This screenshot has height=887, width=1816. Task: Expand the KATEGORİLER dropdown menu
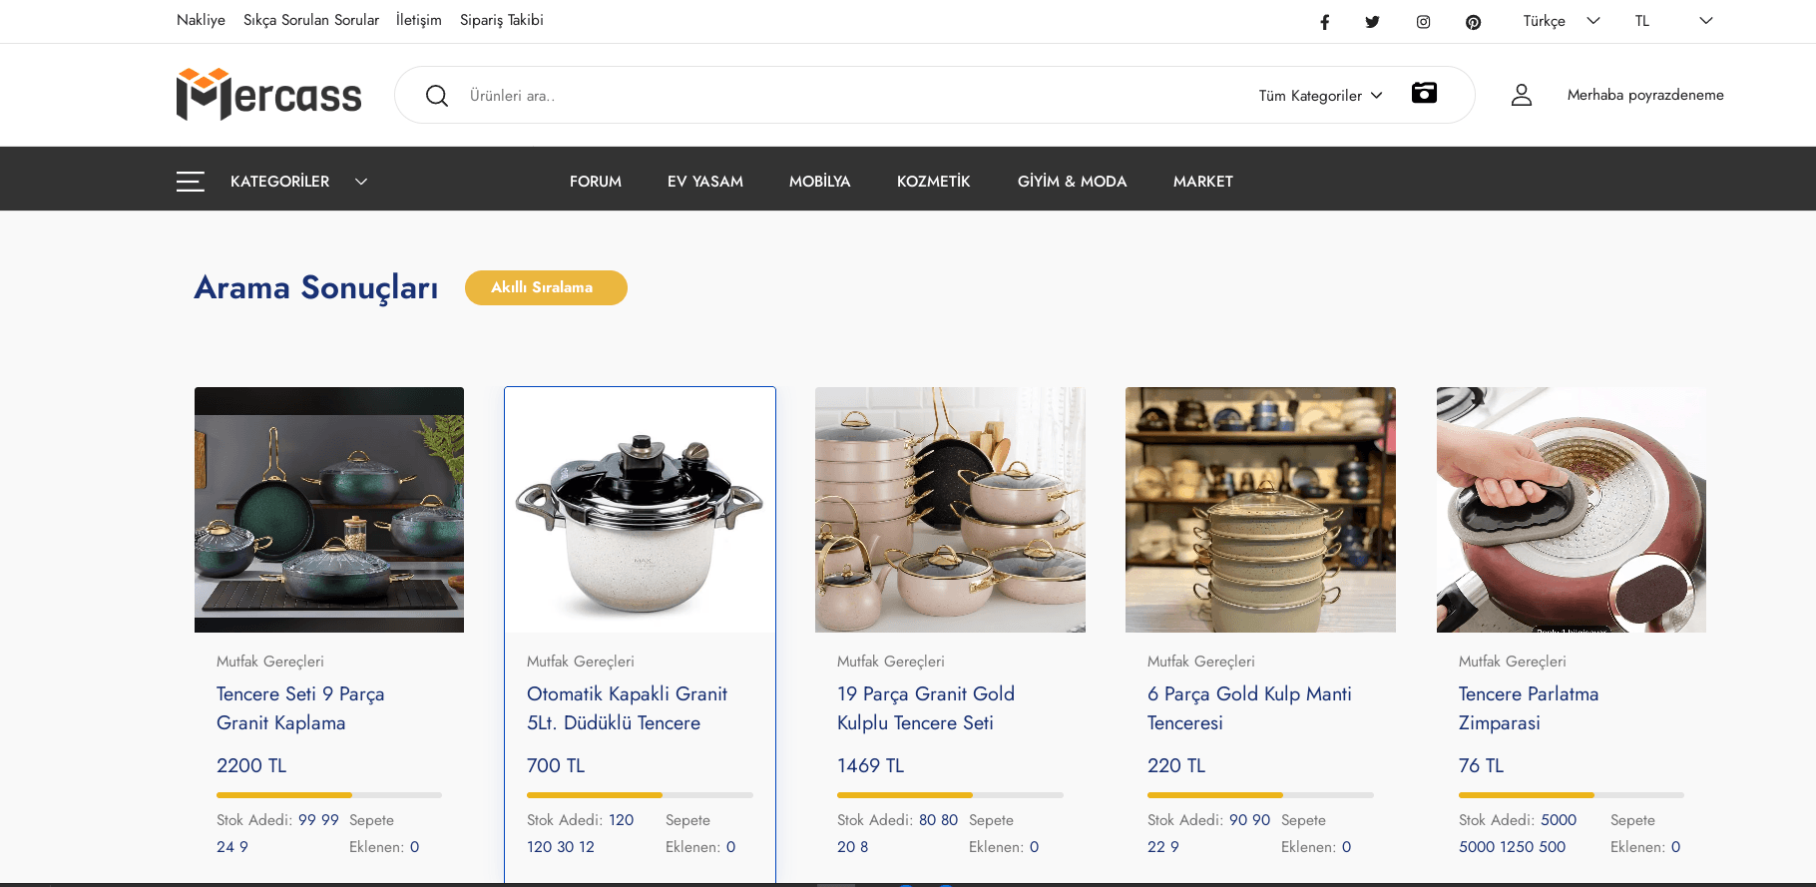pyautogui.click(x=298, y=182)
